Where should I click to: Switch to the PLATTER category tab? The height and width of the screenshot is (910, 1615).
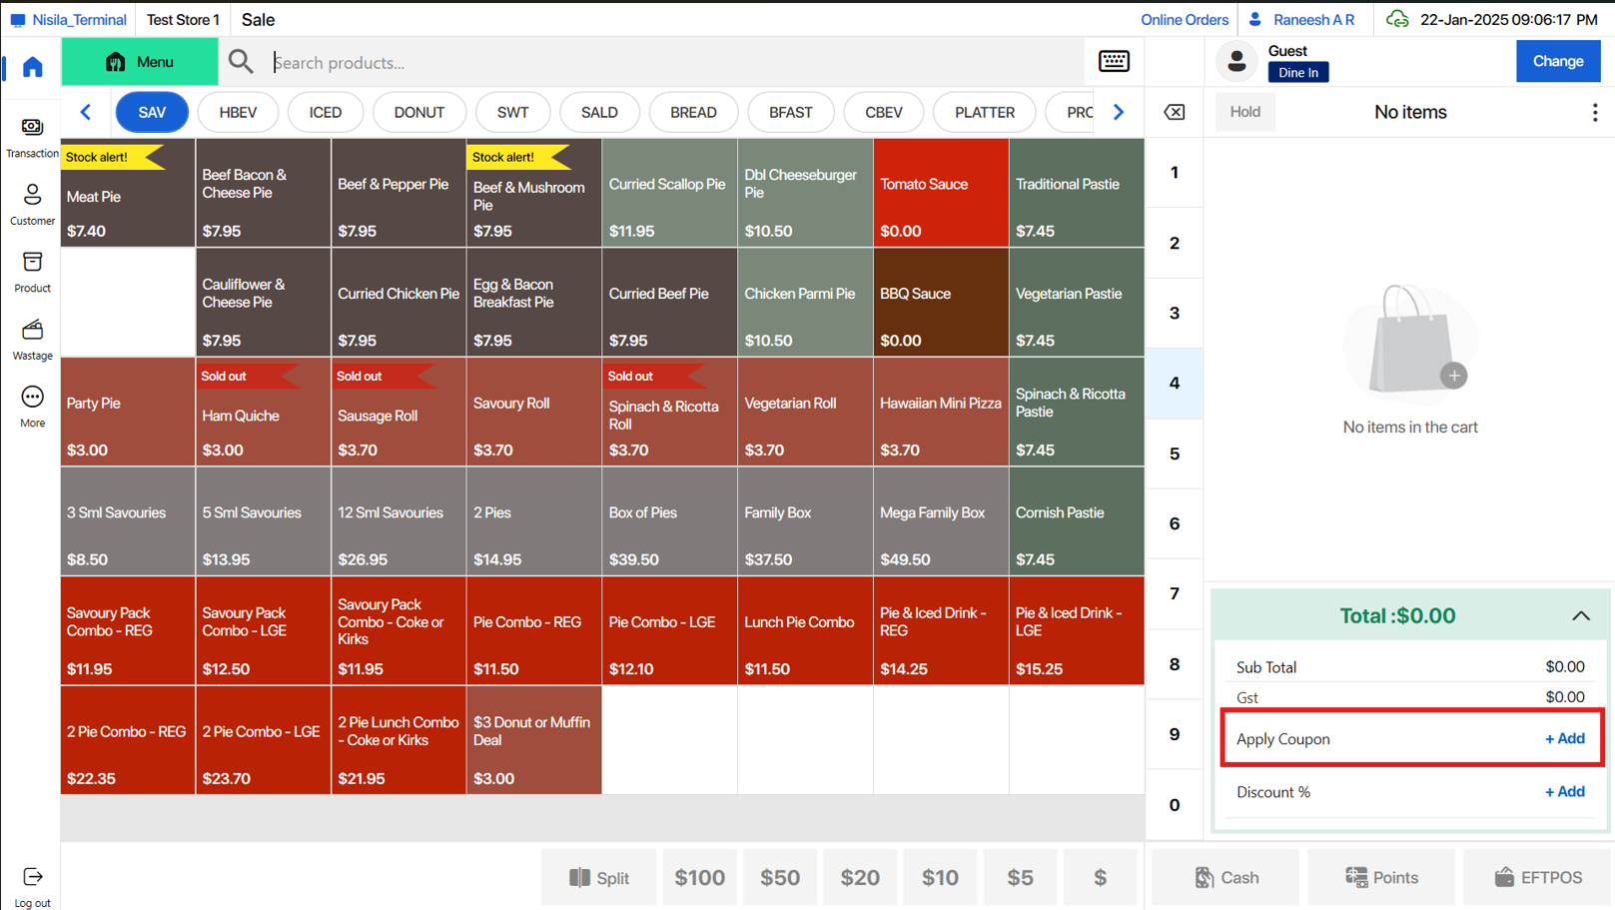tap(984, 113)
